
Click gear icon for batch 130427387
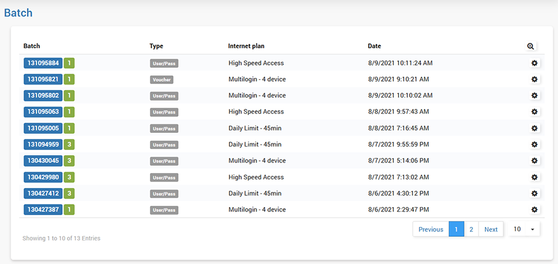(534, 210)
